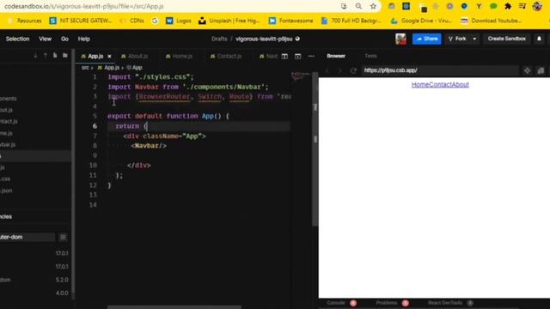Click the Drafts breadcrumb in title bar
The height and width of the screenshot is (309, 550).
pos(219,39)
